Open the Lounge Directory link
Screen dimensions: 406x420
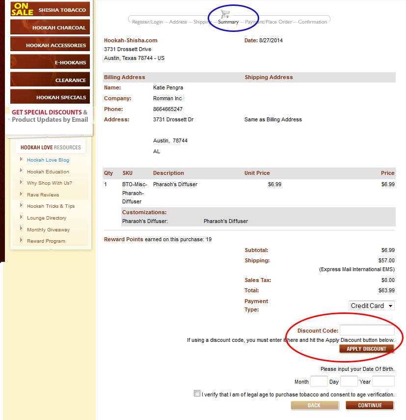[x=46, y=218]
